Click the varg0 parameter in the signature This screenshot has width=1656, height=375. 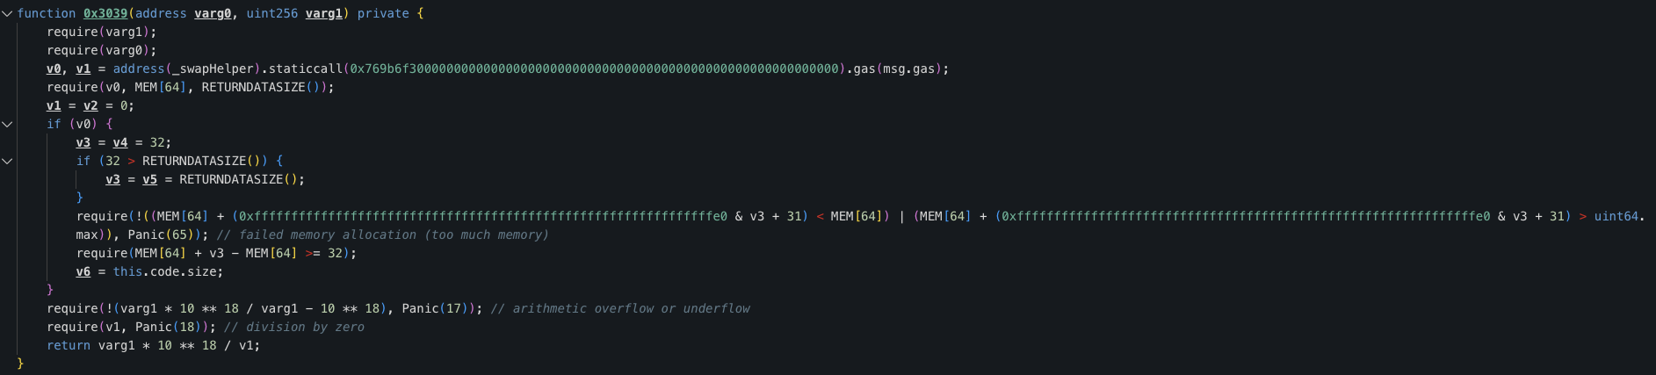(213, 13)
